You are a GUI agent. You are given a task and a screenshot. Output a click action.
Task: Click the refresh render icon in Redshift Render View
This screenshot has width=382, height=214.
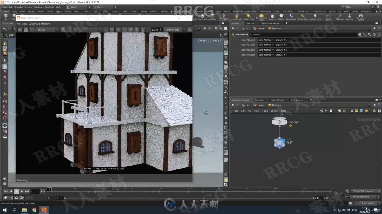[32, 30]
